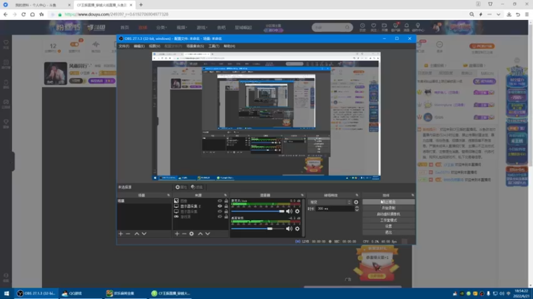Screen dimensions: 533x299
Task: Add a new source with plus icon
Action: click(177, 234)
